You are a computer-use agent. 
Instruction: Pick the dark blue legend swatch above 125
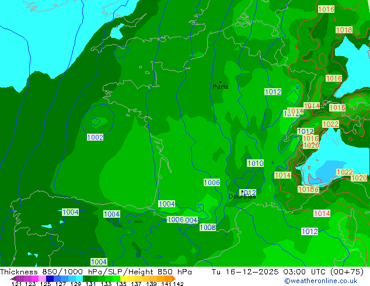50,278
